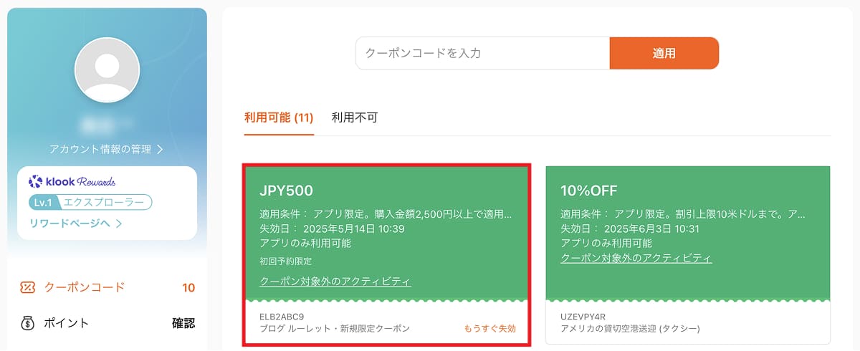Image resolution: width=860 pixels, height=351 pixels.
Task: Click coupon code UZEVPY4R
Action: [583, 316]
